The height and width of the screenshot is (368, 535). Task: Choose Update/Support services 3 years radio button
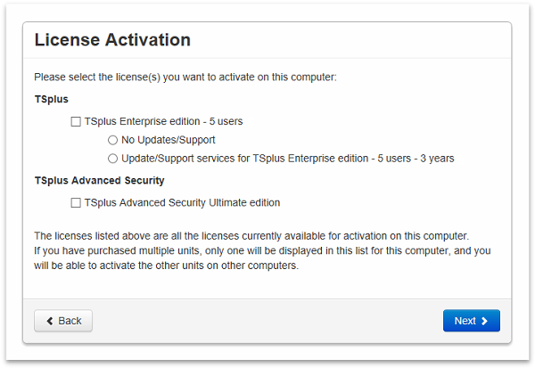click(x=112, y=159)
